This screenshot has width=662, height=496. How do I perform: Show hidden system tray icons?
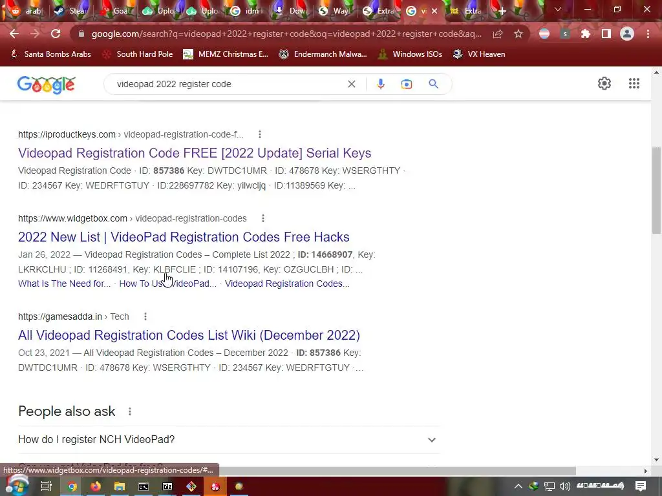(518, 486)
